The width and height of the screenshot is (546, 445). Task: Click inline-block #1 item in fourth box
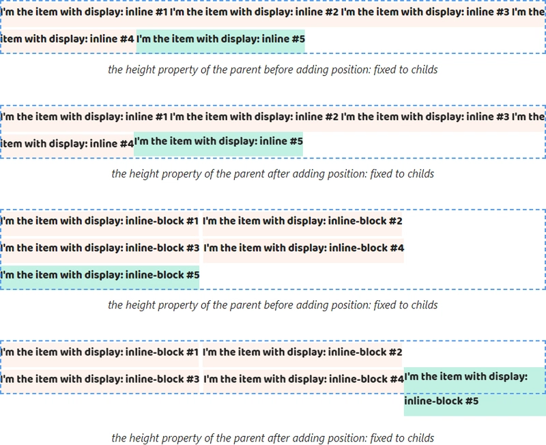100,354
